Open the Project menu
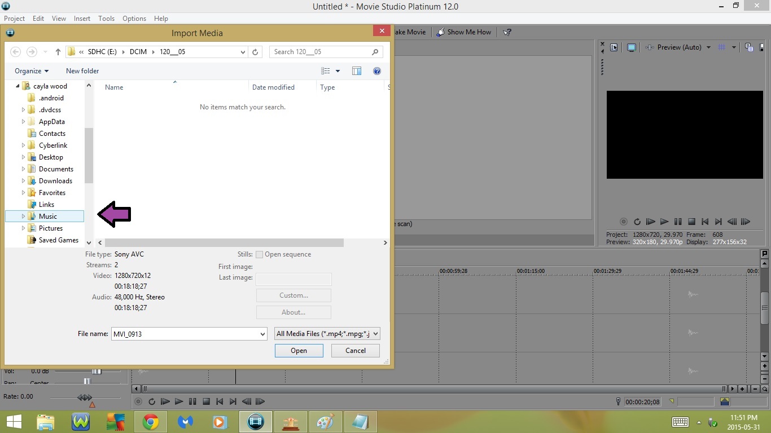The height and width of the screenshot is (433, 771). coord(15,19)
